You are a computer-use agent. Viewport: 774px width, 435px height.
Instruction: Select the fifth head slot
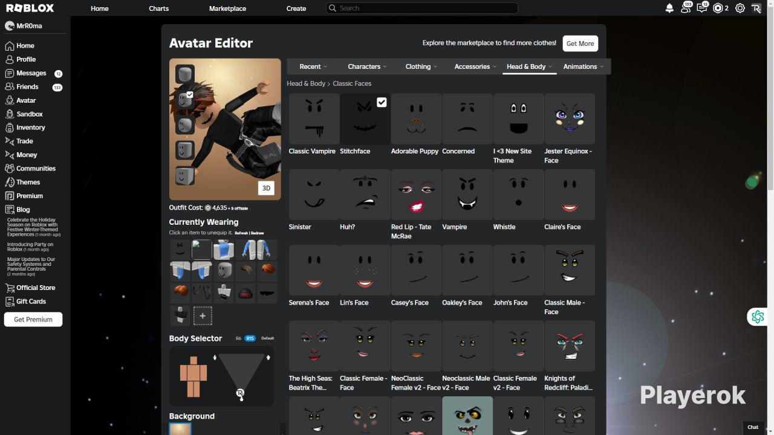pyautogui.click(x=185, y=176)
